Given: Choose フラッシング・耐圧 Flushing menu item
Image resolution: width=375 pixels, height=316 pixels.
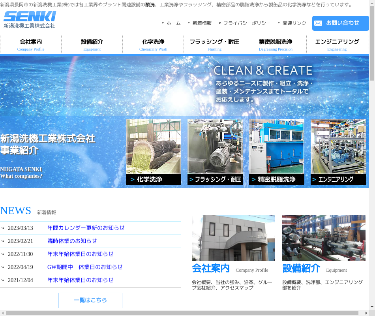Looking at the screenshot, I should [x=214, y=45].
